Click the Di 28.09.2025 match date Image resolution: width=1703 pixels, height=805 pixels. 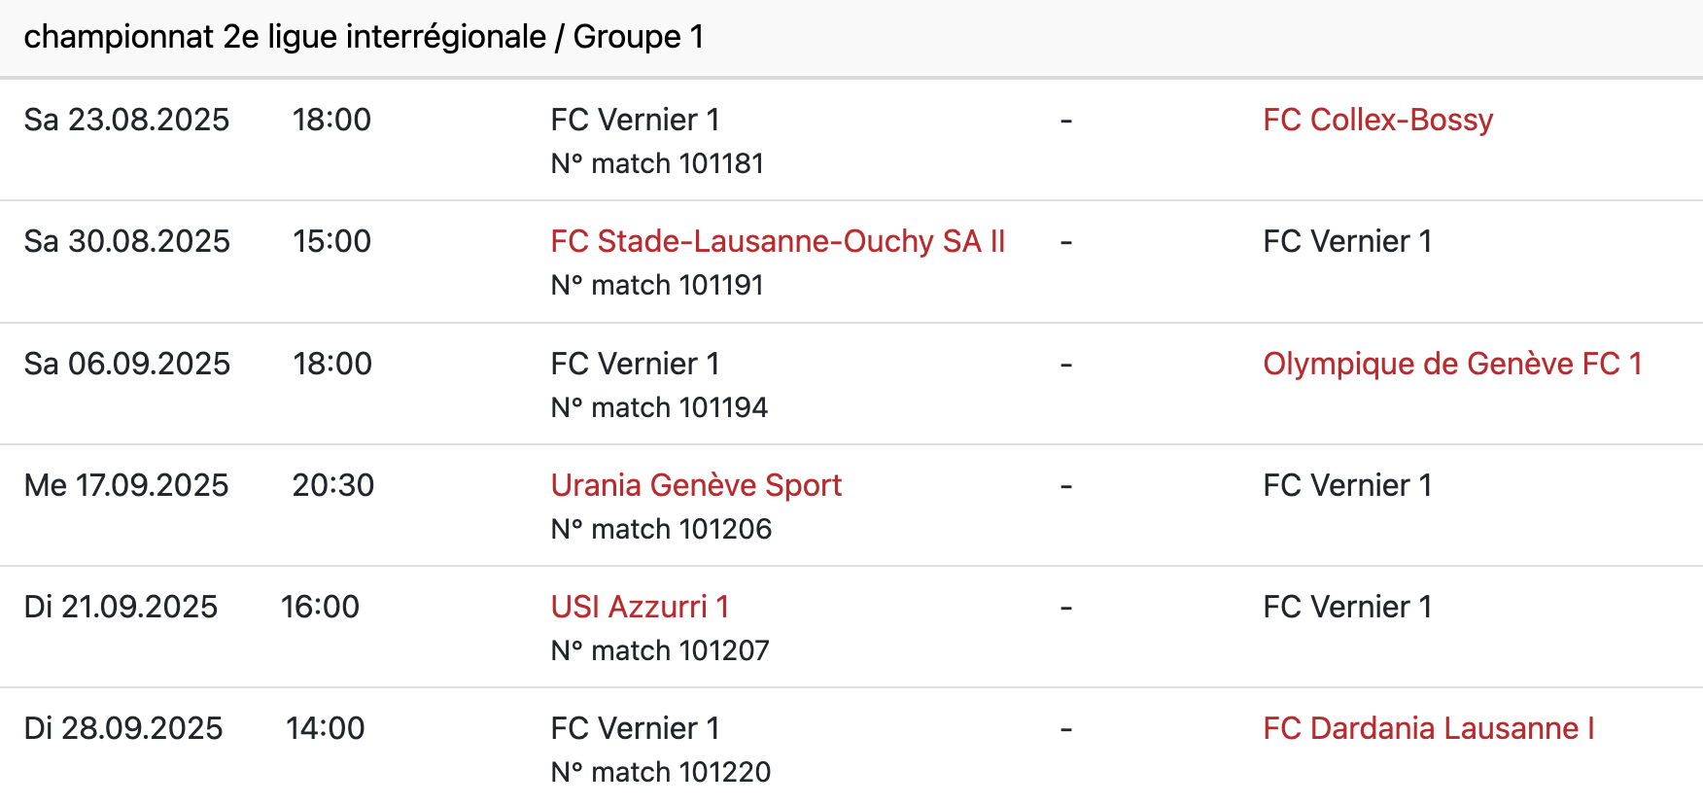(x=123, y=728)
